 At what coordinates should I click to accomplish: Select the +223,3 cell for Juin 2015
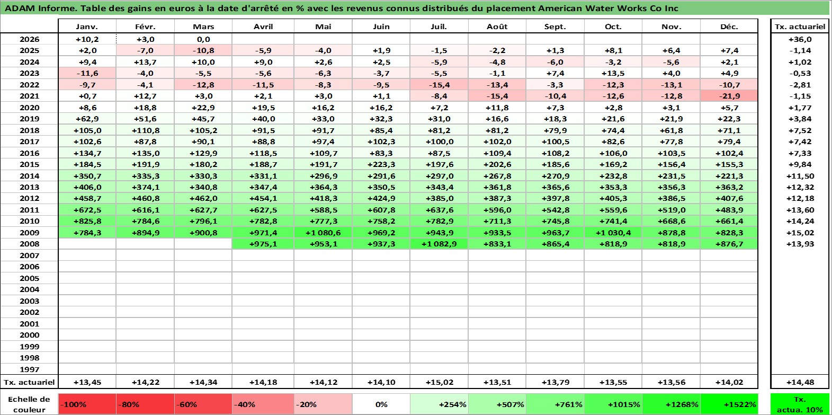point(381,164)
